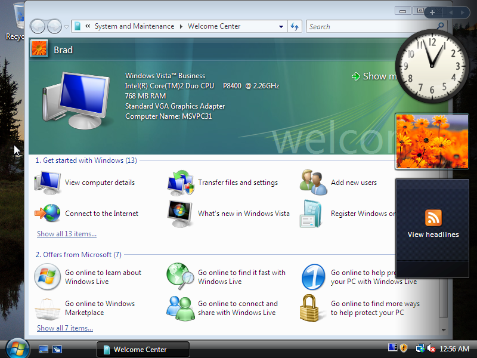477x358 pixels.
Task: Click the refresh button beside address bar
Action: pos(295,26)
